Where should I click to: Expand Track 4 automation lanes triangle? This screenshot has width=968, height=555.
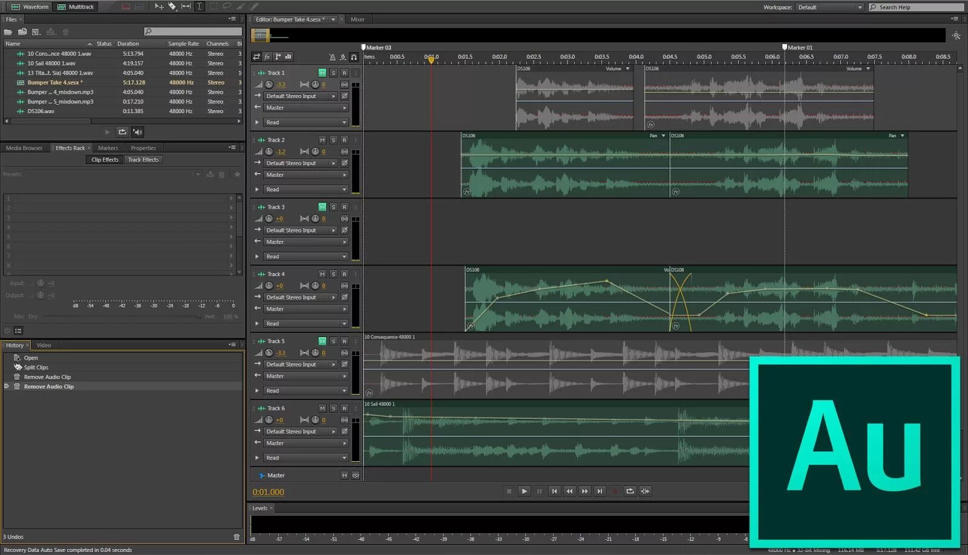[x=257, y=324]
